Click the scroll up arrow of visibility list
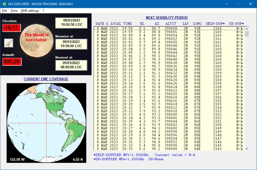 [247, 29]
